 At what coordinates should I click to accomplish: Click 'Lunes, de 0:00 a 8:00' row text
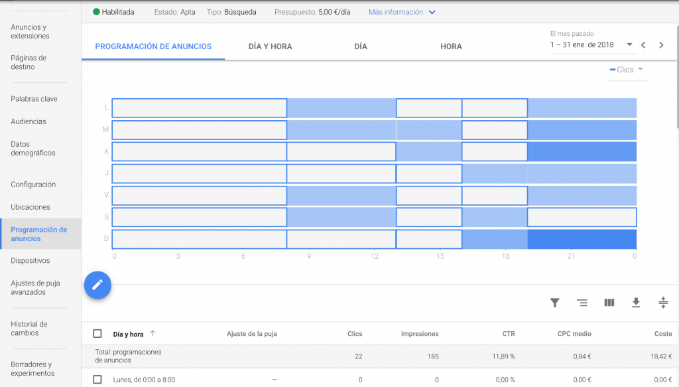144,380
